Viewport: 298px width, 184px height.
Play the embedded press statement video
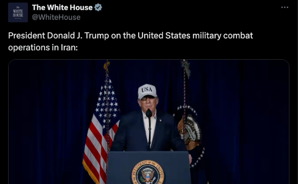(x=149, y=122)
